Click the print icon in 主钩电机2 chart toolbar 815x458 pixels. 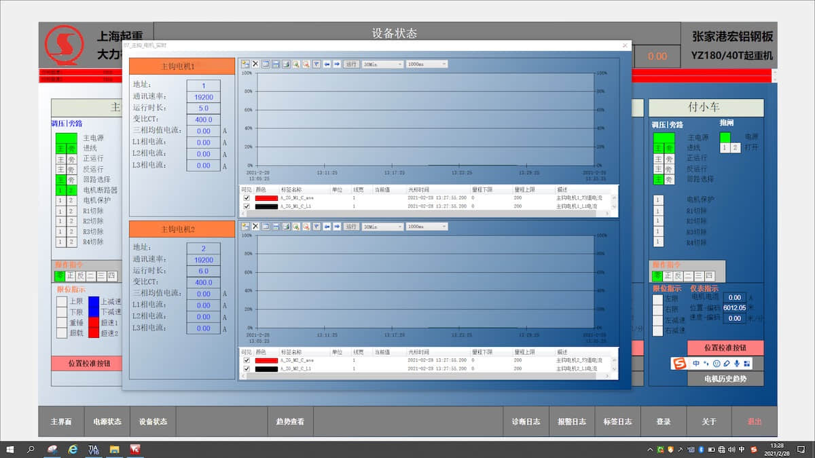coord(286,227)
